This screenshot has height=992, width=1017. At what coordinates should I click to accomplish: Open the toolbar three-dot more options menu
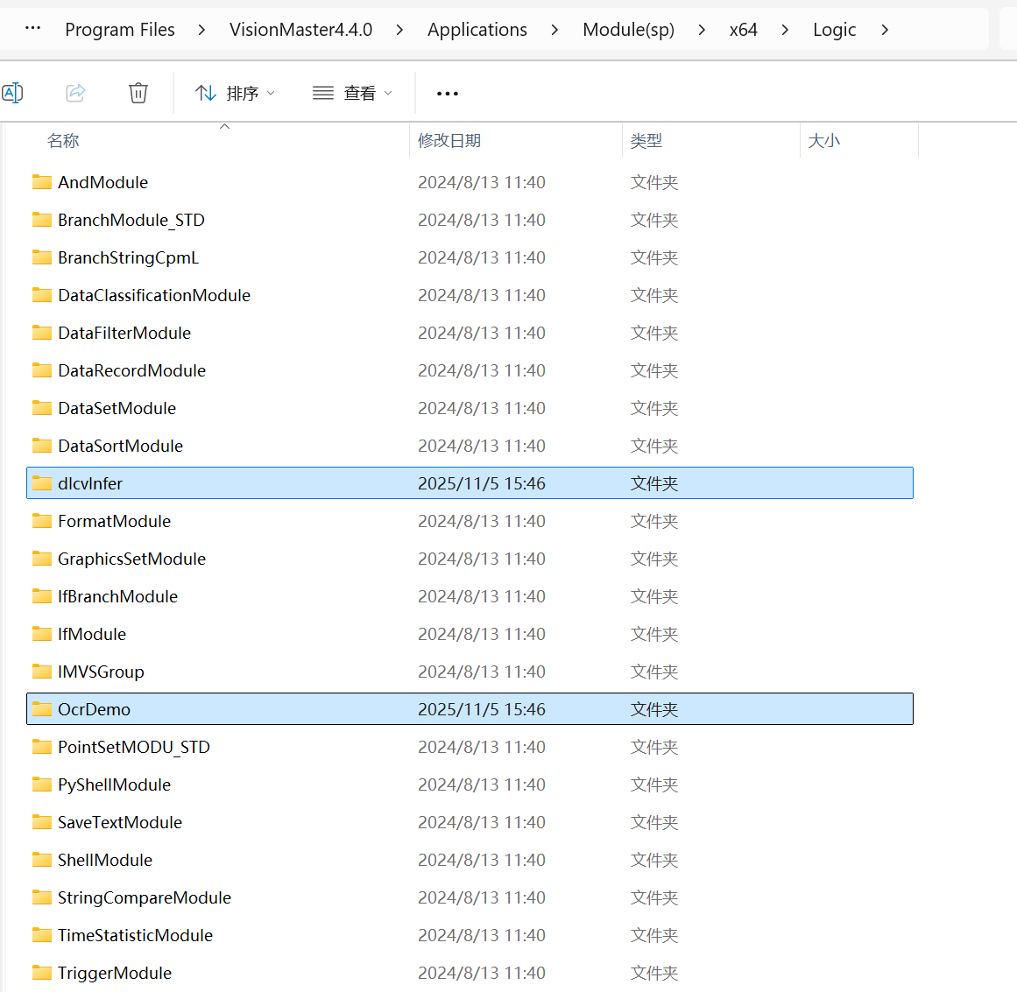click(447, 94)
